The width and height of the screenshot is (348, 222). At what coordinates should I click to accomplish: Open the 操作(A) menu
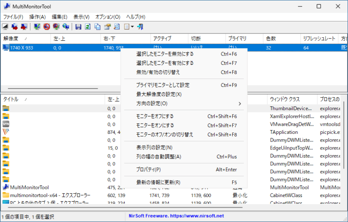click(37, 17)
